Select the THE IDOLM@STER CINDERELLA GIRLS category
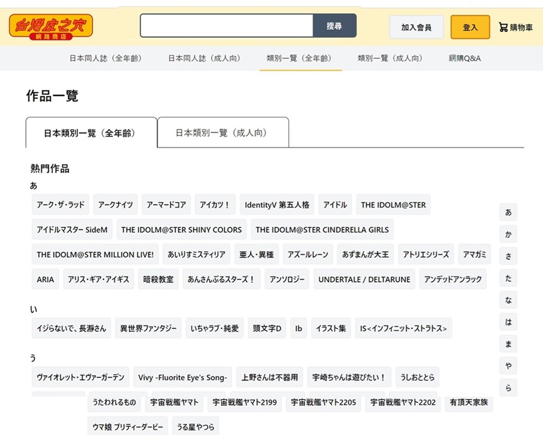The width and height of the screenshot is (543, 435). pyautogui.click(x=322, y=230)
